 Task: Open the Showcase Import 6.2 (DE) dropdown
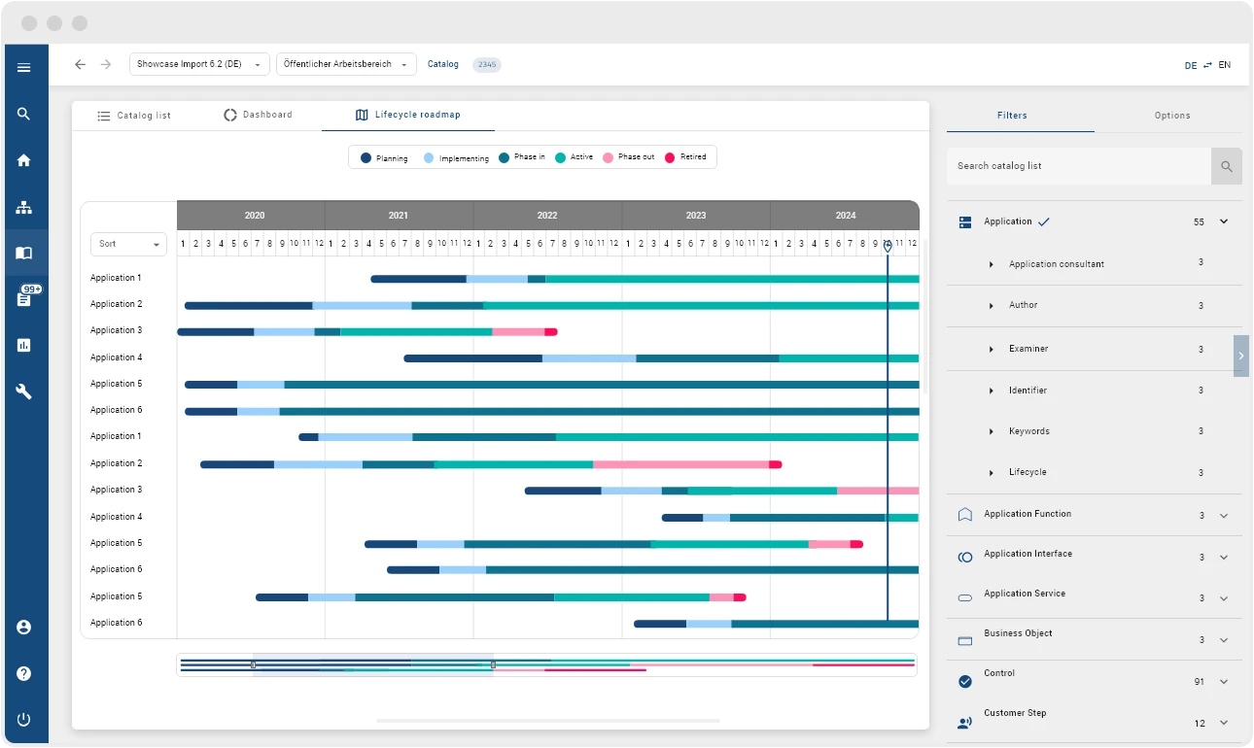tap(199, 64)
